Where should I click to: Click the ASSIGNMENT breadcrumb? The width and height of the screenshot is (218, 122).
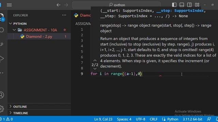[83, 24]
